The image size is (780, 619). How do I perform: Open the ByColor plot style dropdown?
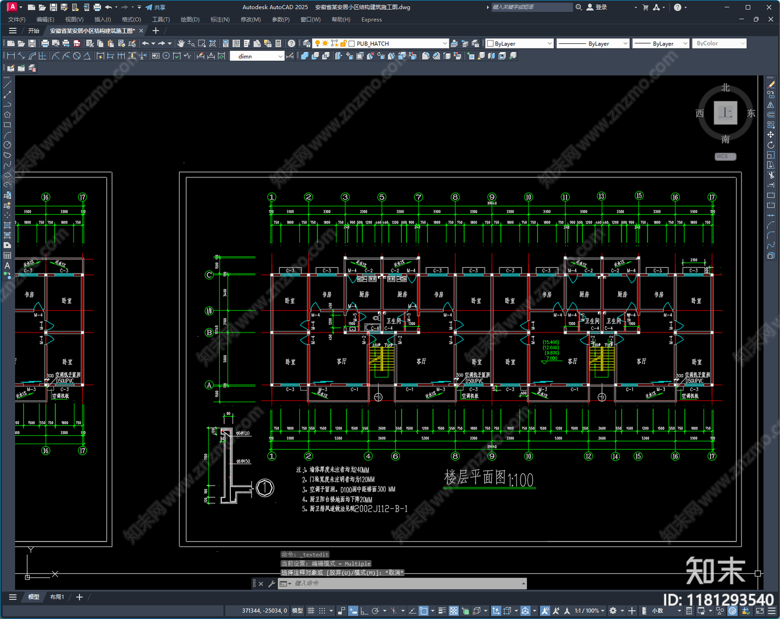(743, 43)
